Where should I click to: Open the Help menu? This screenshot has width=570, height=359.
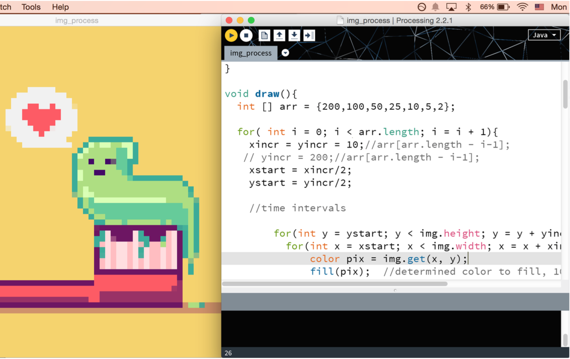click(60, 7)
